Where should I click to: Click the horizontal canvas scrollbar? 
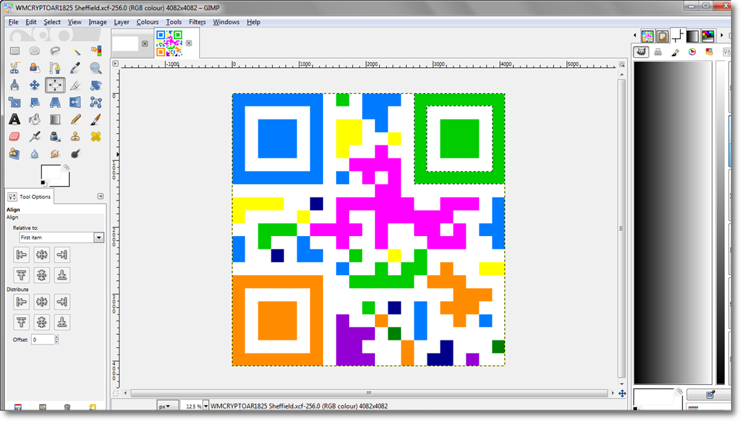pyautogui.click(x=369, y=393)
